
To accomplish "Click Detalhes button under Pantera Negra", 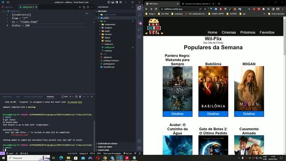I will point(177,114).
